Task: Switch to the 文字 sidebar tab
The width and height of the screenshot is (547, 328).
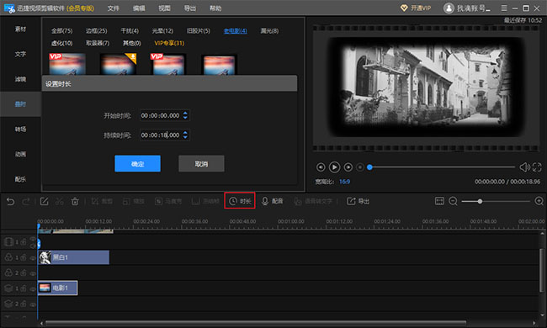Action: [20, 54]
